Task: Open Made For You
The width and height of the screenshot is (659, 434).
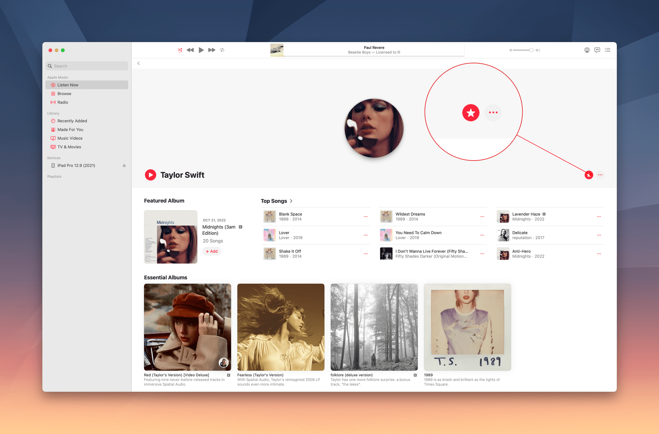Action: (x=87, y=130)
